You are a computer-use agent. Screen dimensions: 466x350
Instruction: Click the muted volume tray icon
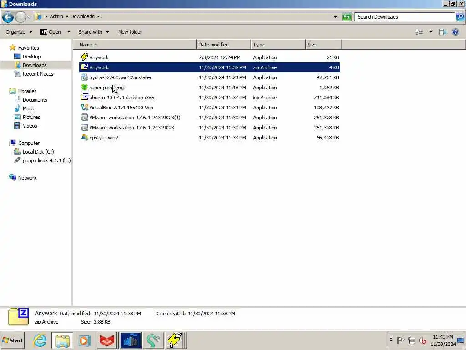[x=422, y=340]
